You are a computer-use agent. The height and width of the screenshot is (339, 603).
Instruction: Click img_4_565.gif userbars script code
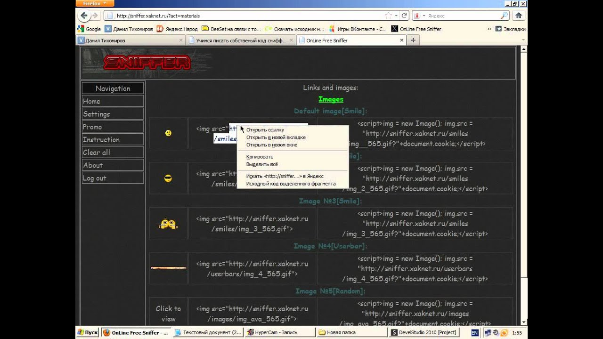point(415,268)
